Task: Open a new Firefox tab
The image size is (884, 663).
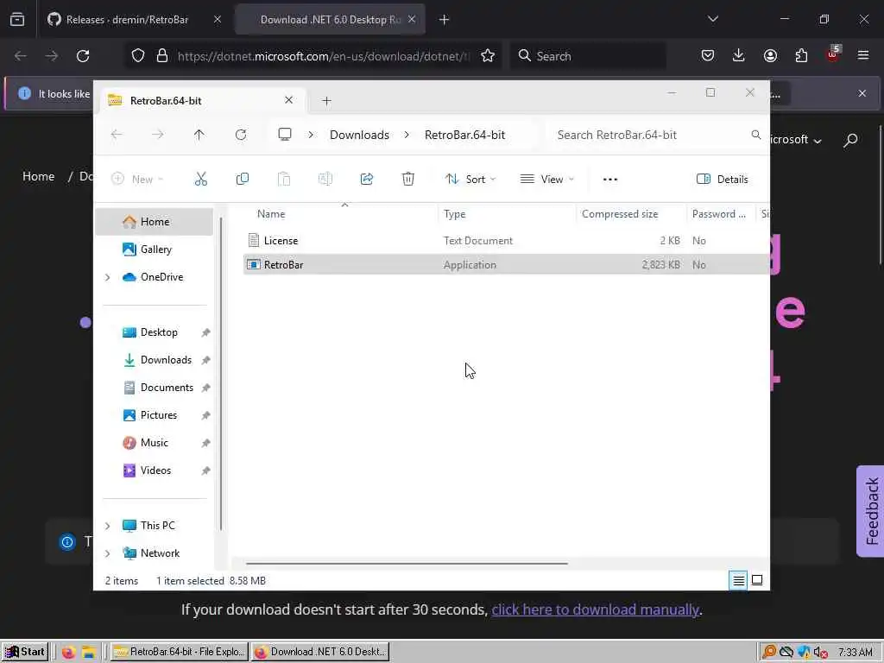Action: pyautogui.click(x=445, y=20)
